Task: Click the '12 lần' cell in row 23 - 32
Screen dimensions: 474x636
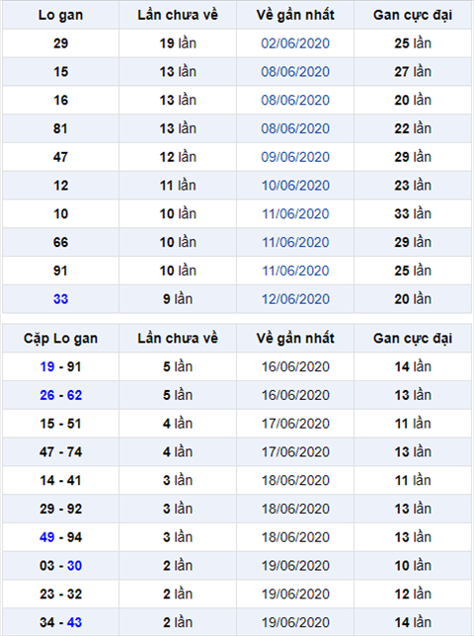Action: (x=413, y=594)
